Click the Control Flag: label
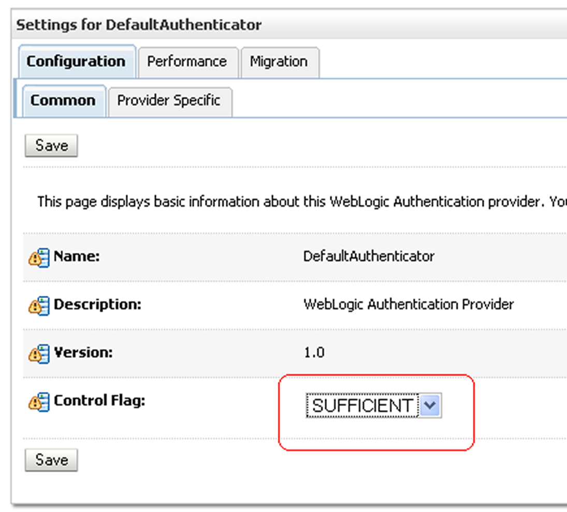The height and width of the screenshot is (512, 567). (99, 400)
